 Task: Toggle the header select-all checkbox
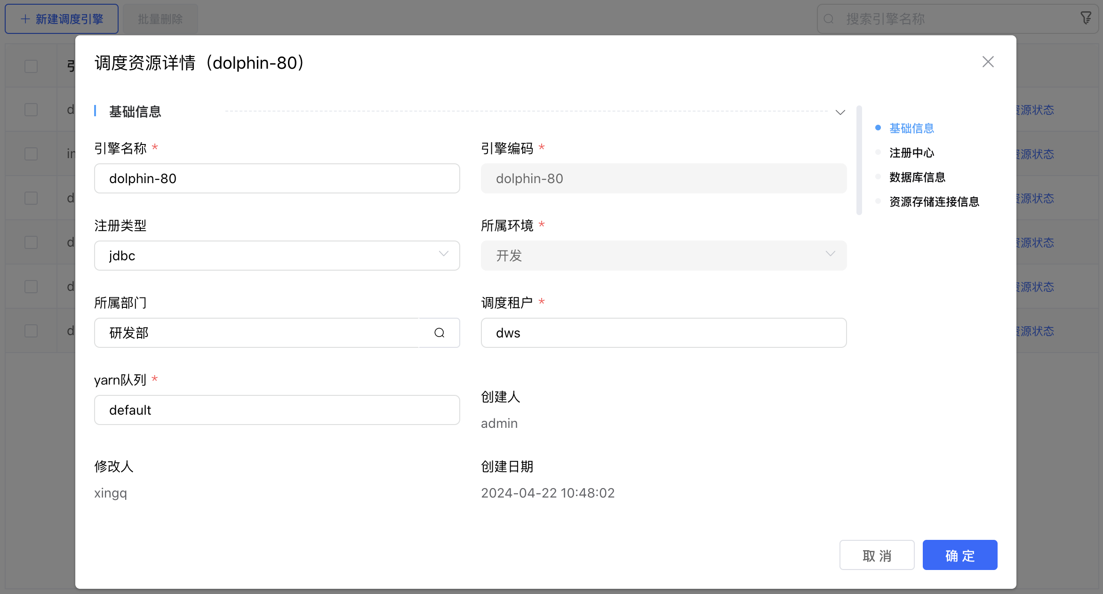click(31, 66)
